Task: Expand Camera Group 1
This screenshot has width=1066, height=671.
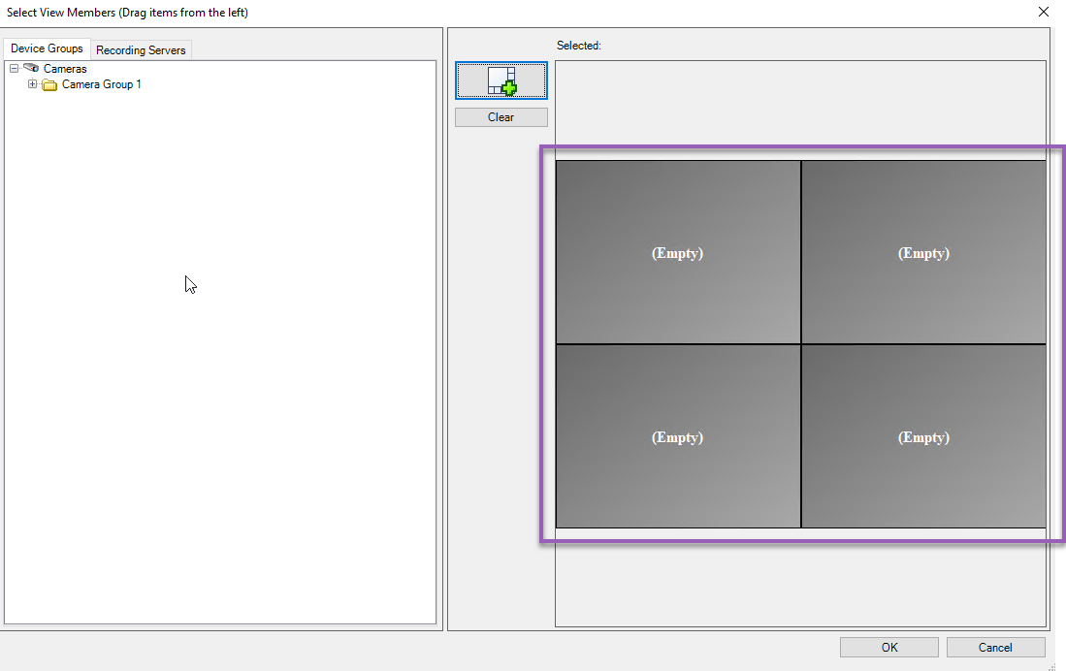Action: [x=32, y=84]
